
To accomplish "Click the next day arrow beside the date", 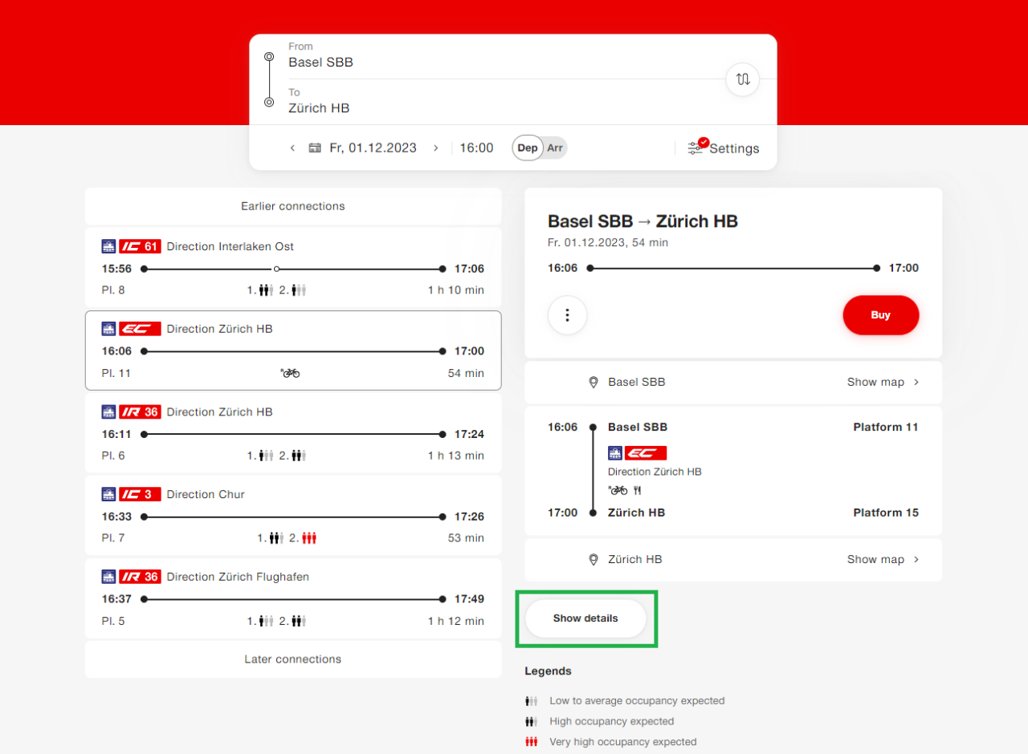I will (435, 148).
